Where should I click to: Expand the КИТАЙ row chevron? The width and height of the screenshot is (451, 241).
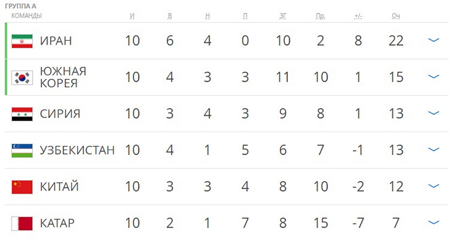tap(434, 186)
